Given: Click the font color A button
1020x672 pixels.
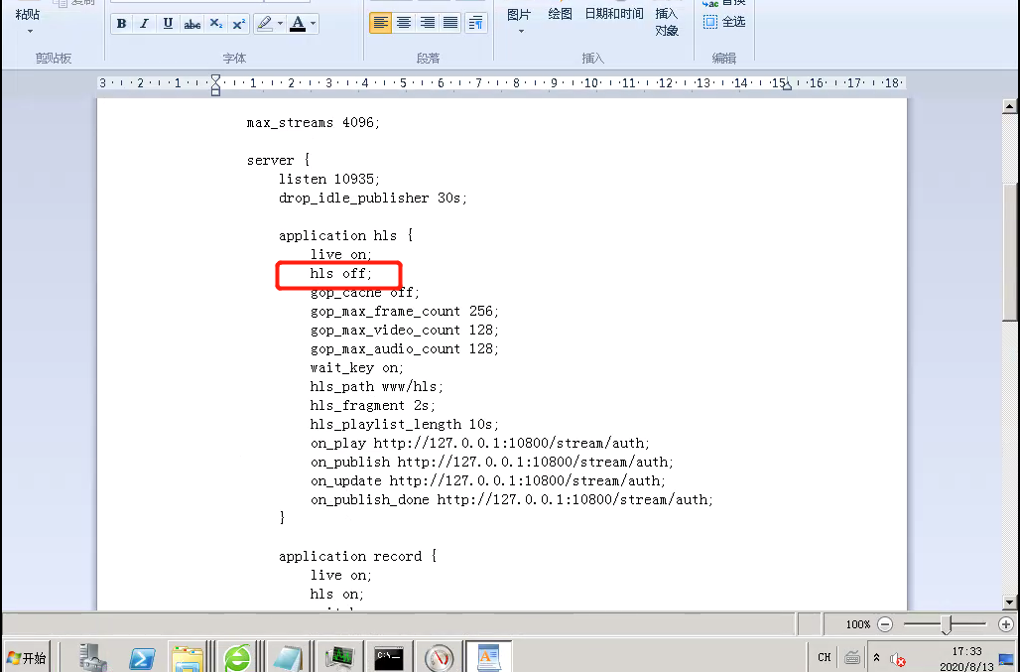Looking at the screenshot, I should click(x=298, y=24).
